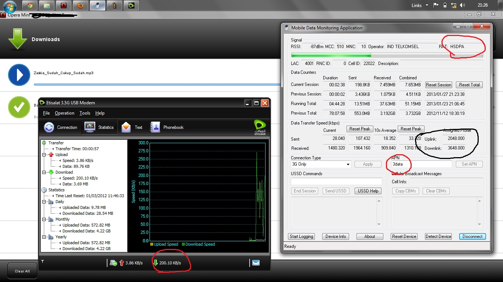The image size is (503, 282).
Task: Click the Zaskia_Sudah_Cukup_Sudah.mp3 file name
Action: [63, 73]
